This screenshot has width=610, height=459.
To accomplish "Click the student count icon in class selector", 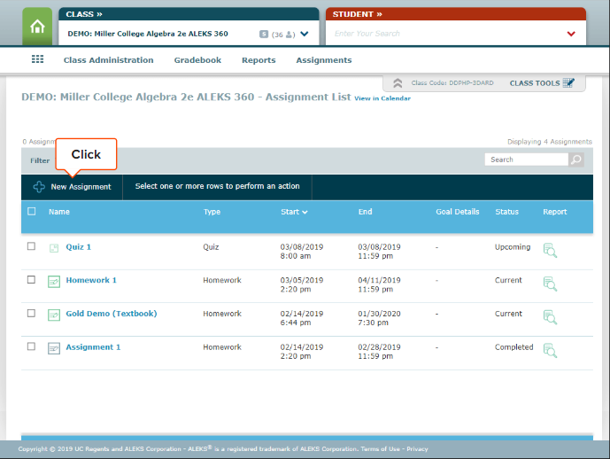I will click(290, 35).
